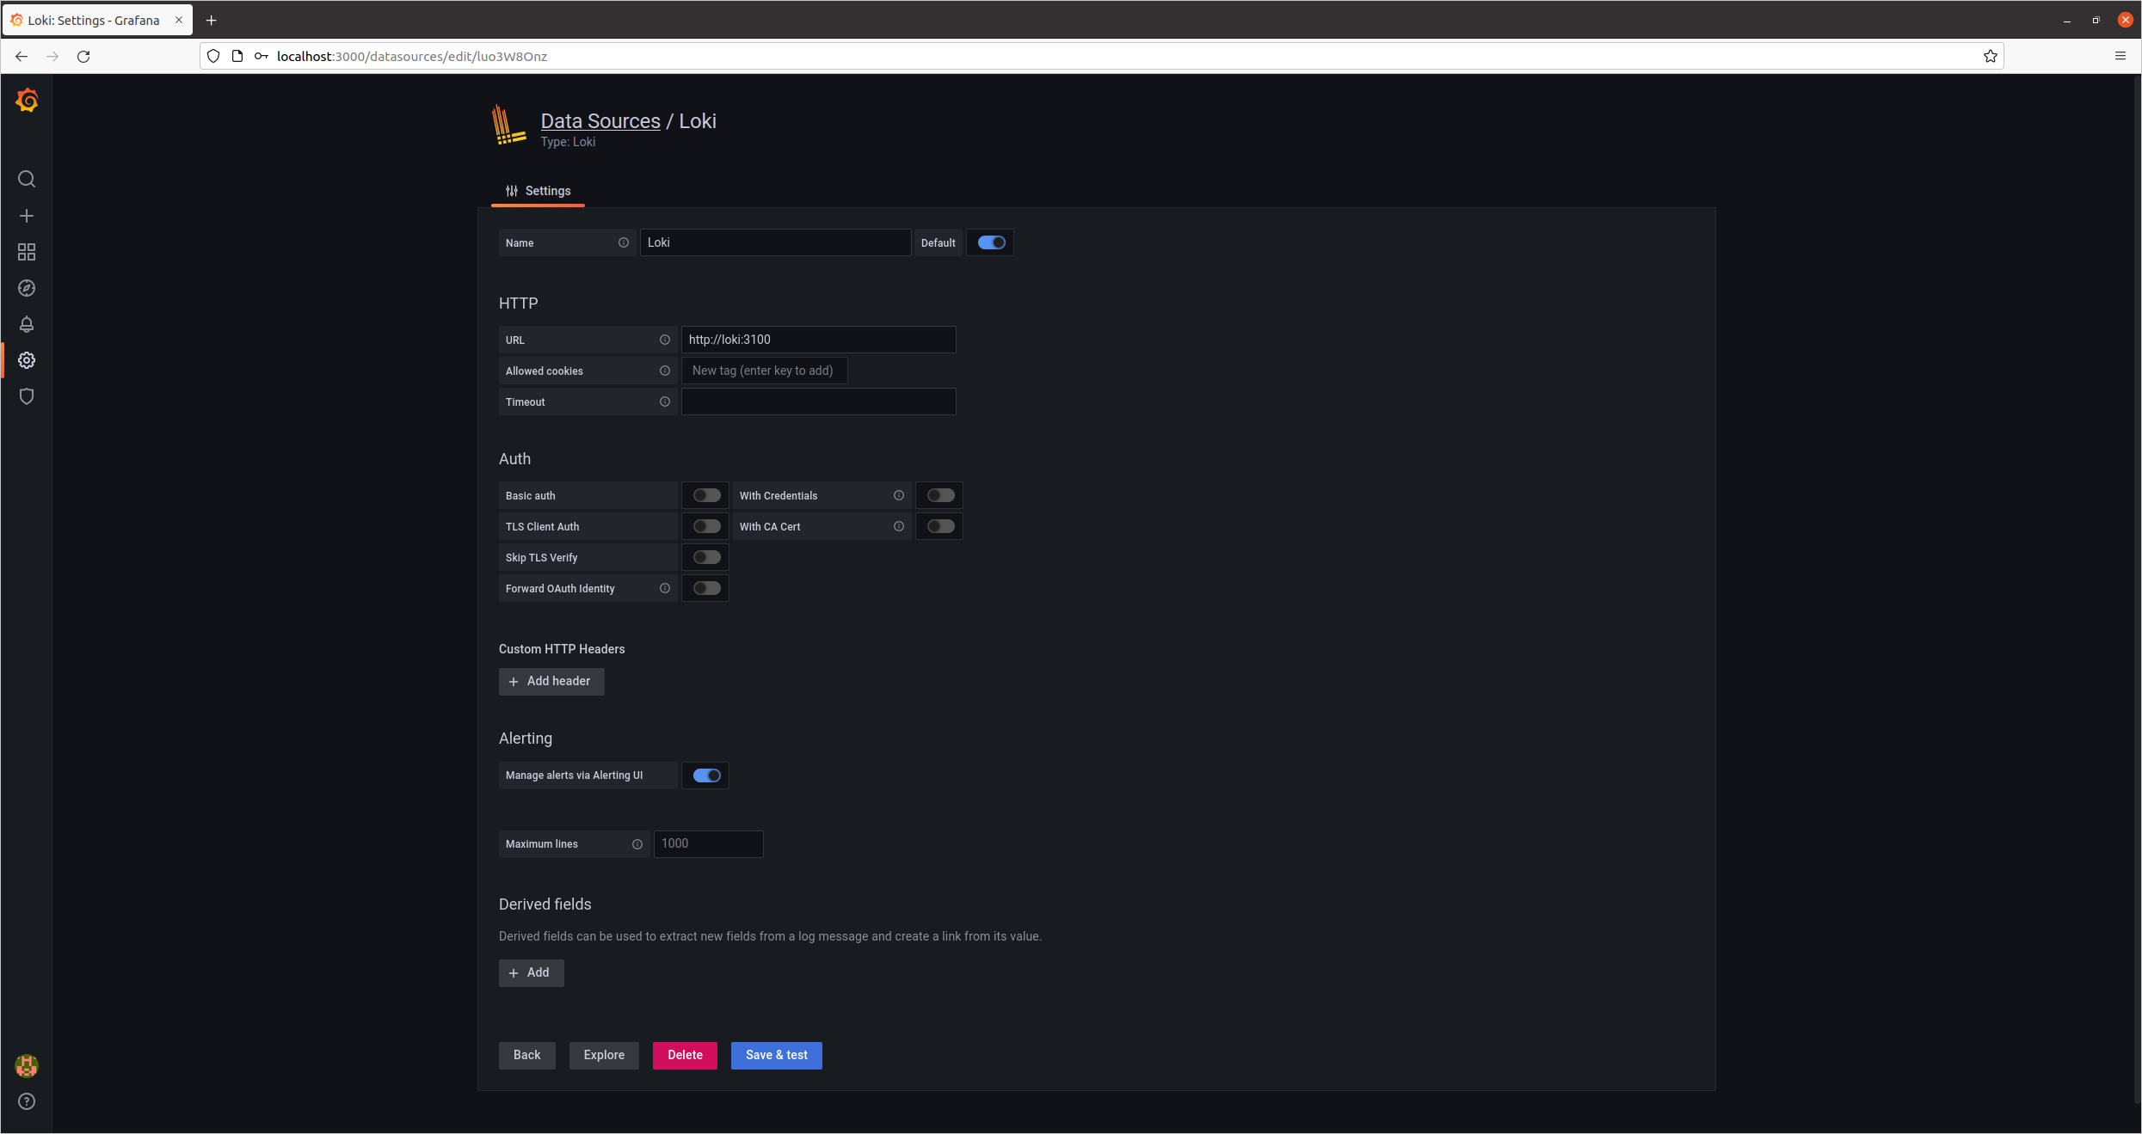
Task: Click the Add header button
Action: click(551, 681)
